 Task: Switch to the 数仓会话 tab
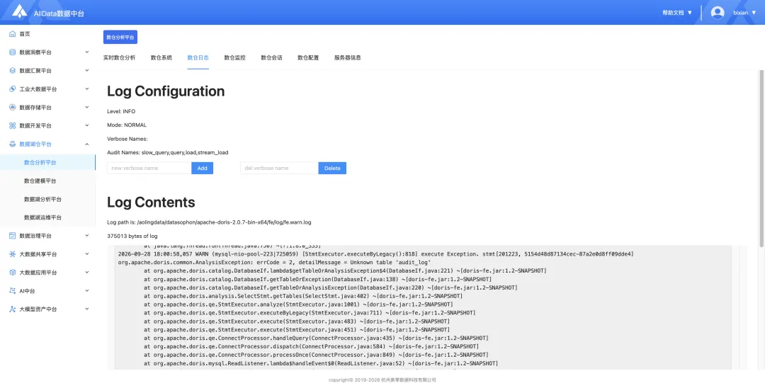(271, 57)
